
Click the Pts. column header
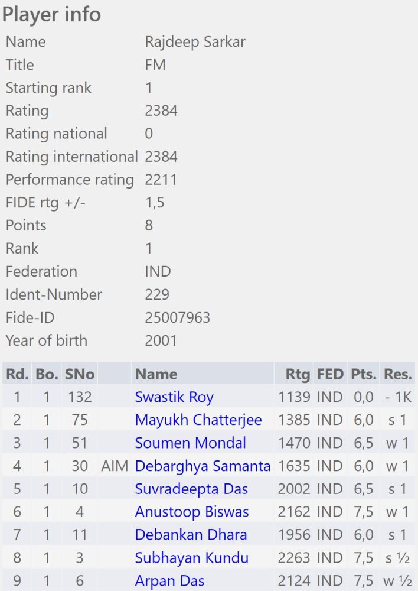click(x=364, y=374)
